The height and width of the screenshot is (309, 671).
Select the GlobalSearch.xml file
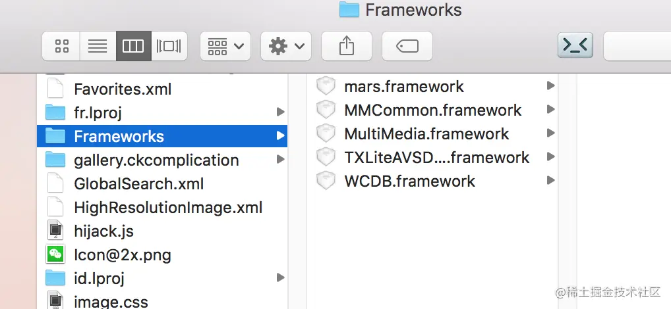(x=162, y=184)
